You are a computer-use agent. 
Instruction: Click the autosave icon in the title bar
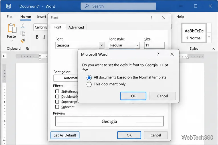tap(8, 6)
